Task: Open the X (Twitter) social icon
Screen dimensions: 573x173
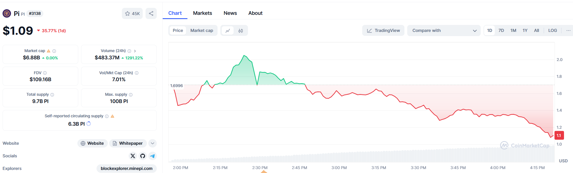Action: coord(133,156)
